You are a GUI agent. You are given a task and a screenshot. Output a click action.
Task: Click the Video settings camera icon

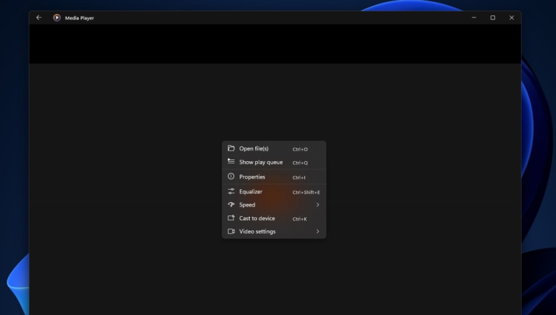[231, 231]
